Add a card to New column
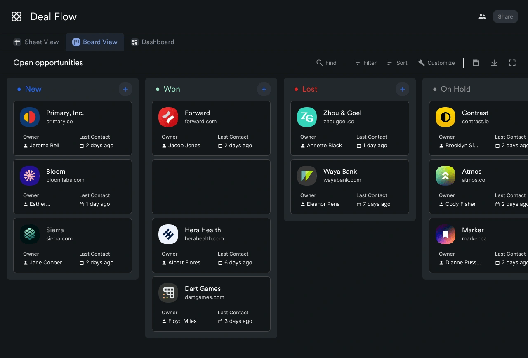 (125, 89)
